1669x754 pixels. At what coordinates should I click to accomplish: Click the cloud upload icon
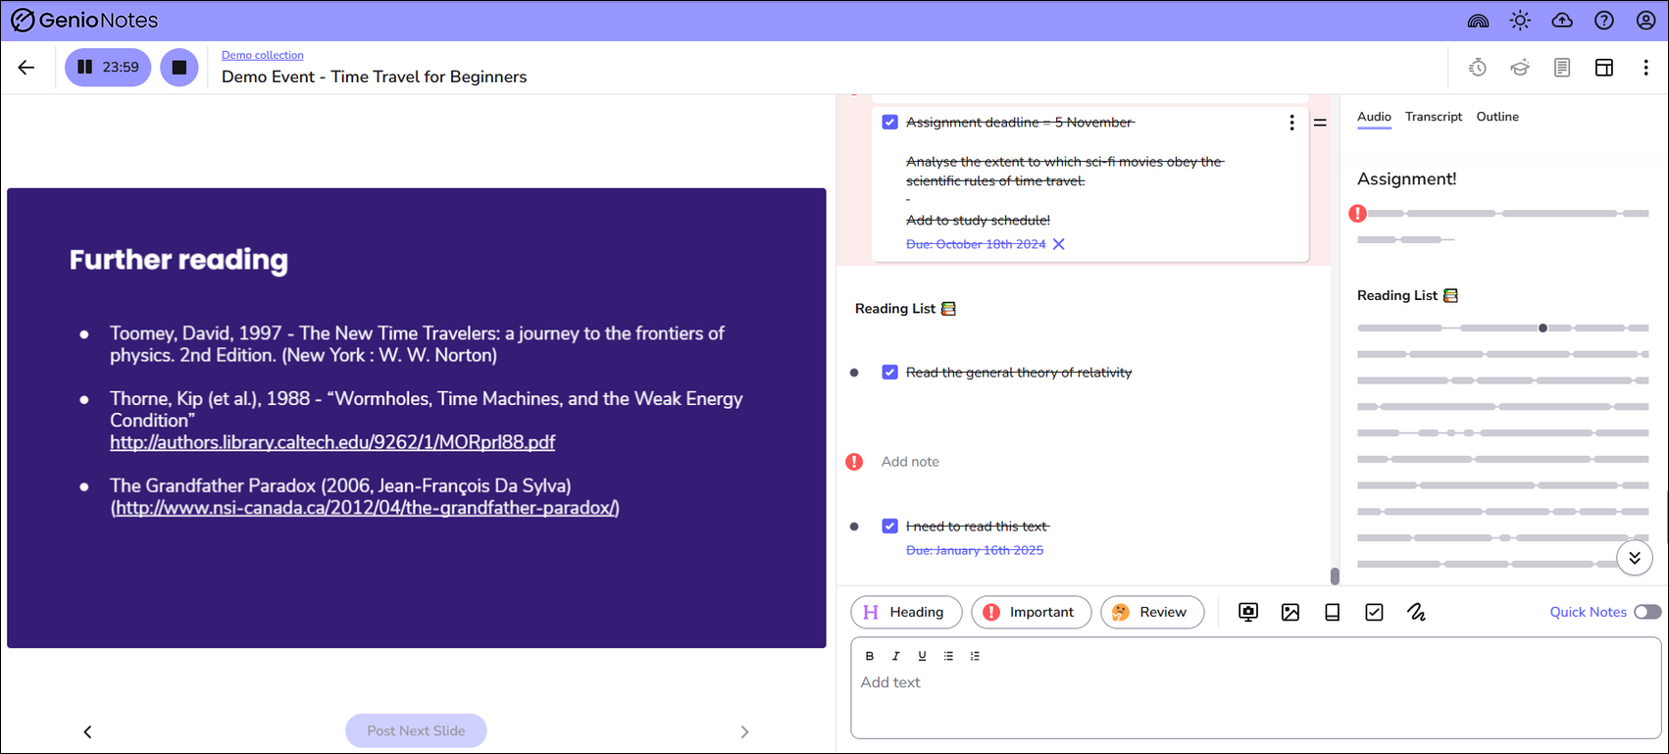(x=1562, y=21)
